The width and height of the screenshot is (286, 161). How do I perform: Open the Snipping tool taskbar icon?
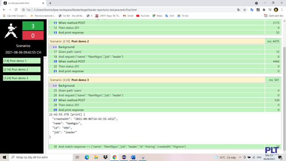pyautogui.click(x=142, y=157)
